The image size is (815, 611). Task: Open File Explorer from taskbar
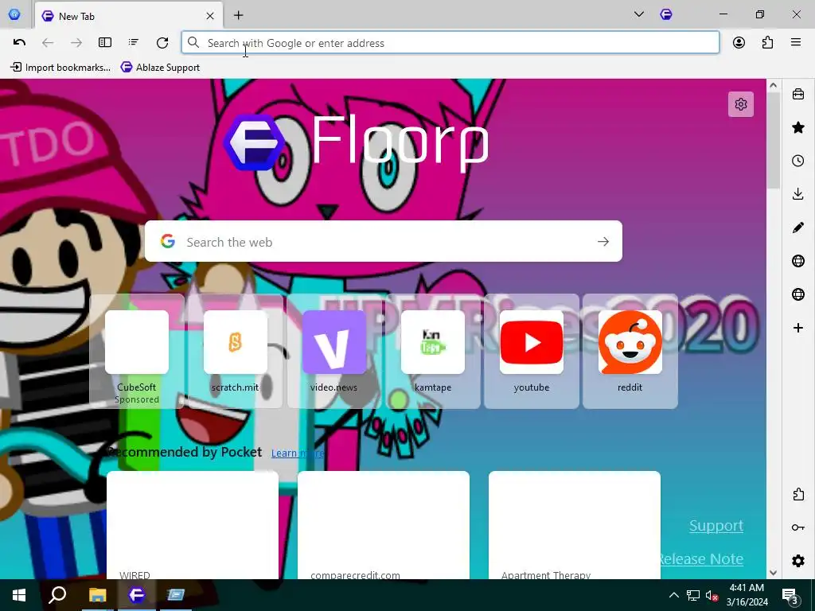coord(97,595)
